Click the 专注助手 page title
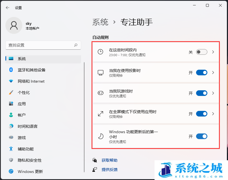This screenshot has width=228, height=180. pos(136,22)
